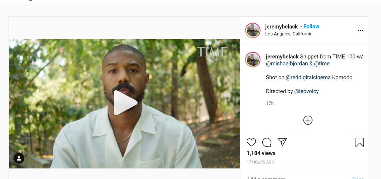Visit the @time mention
The image size is (381, 179).
click(x=322, y=64)
